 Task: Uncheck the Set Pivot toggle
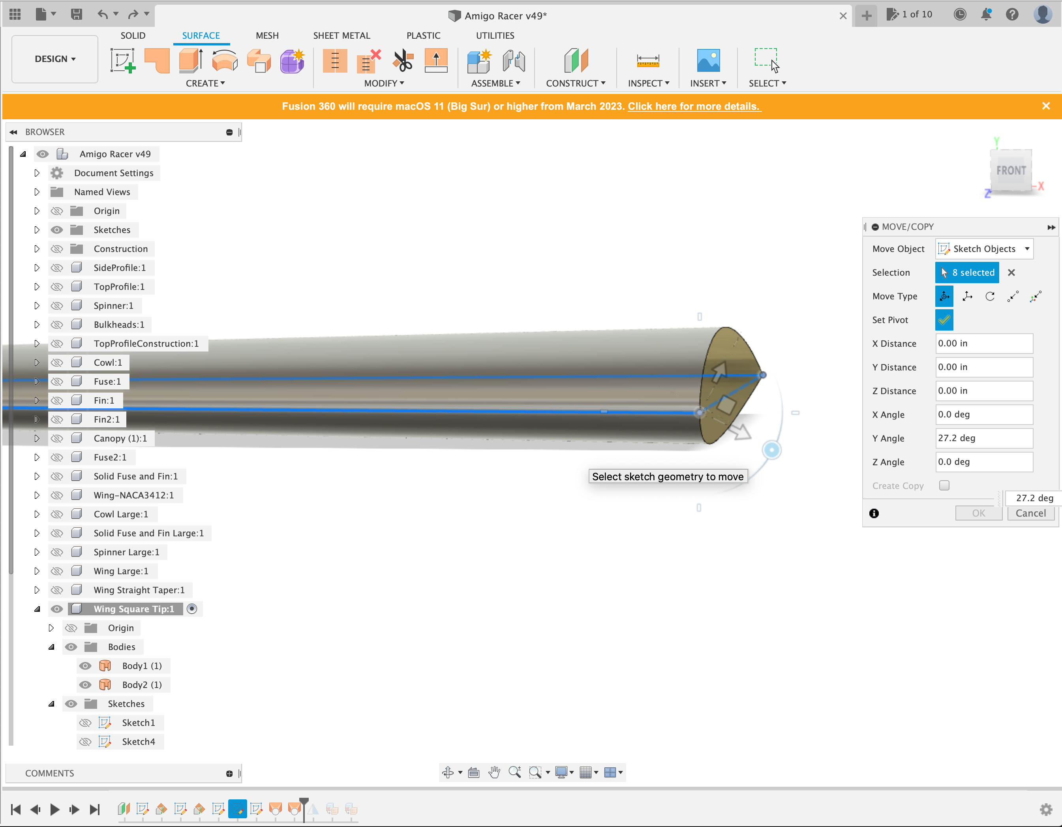944,320
